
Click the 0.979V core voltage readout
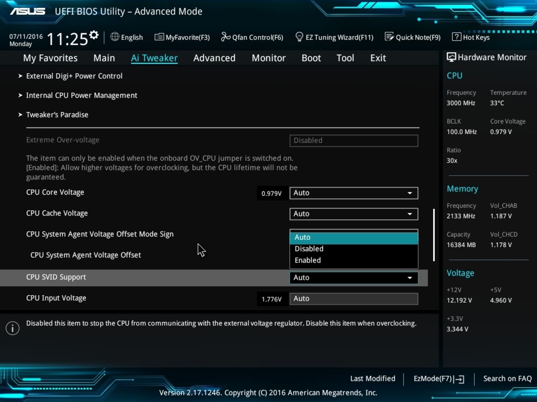coord(272,194)
